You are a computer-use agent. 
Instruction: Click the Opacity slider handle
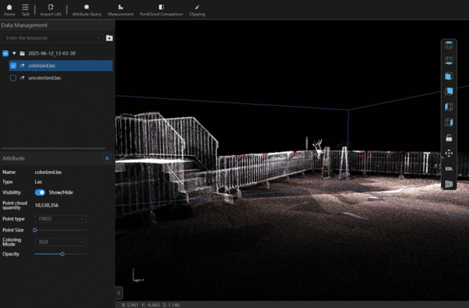62,254
